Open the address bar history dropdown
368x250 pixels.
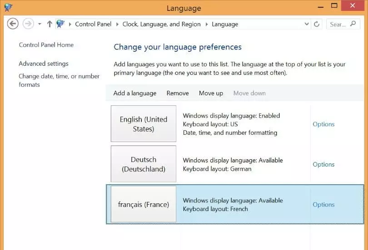tap(307, 24)
